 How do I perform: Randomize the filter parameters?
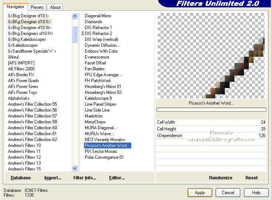[220, 178]
